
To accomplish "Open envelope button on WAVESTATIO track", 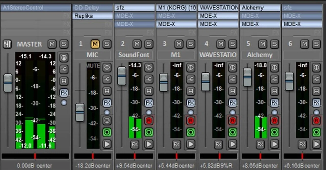I will coord(233,91).
